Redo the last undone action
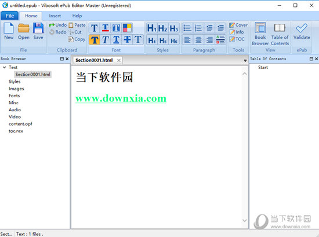319x237 pixels. [x=58, y=32]
